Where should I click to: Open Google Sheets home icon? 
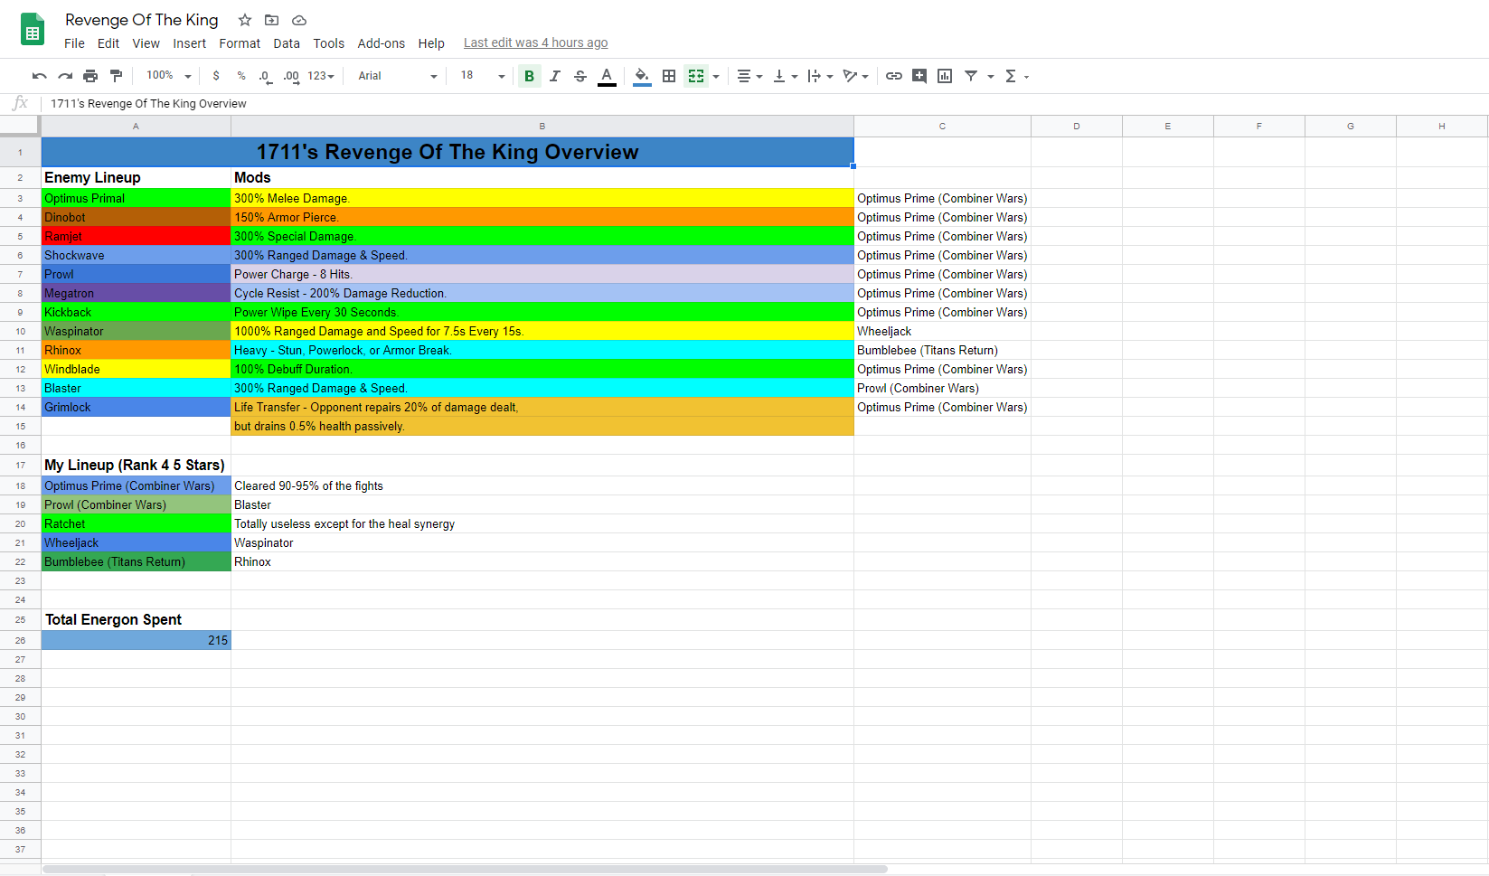(x=33, y=30)
